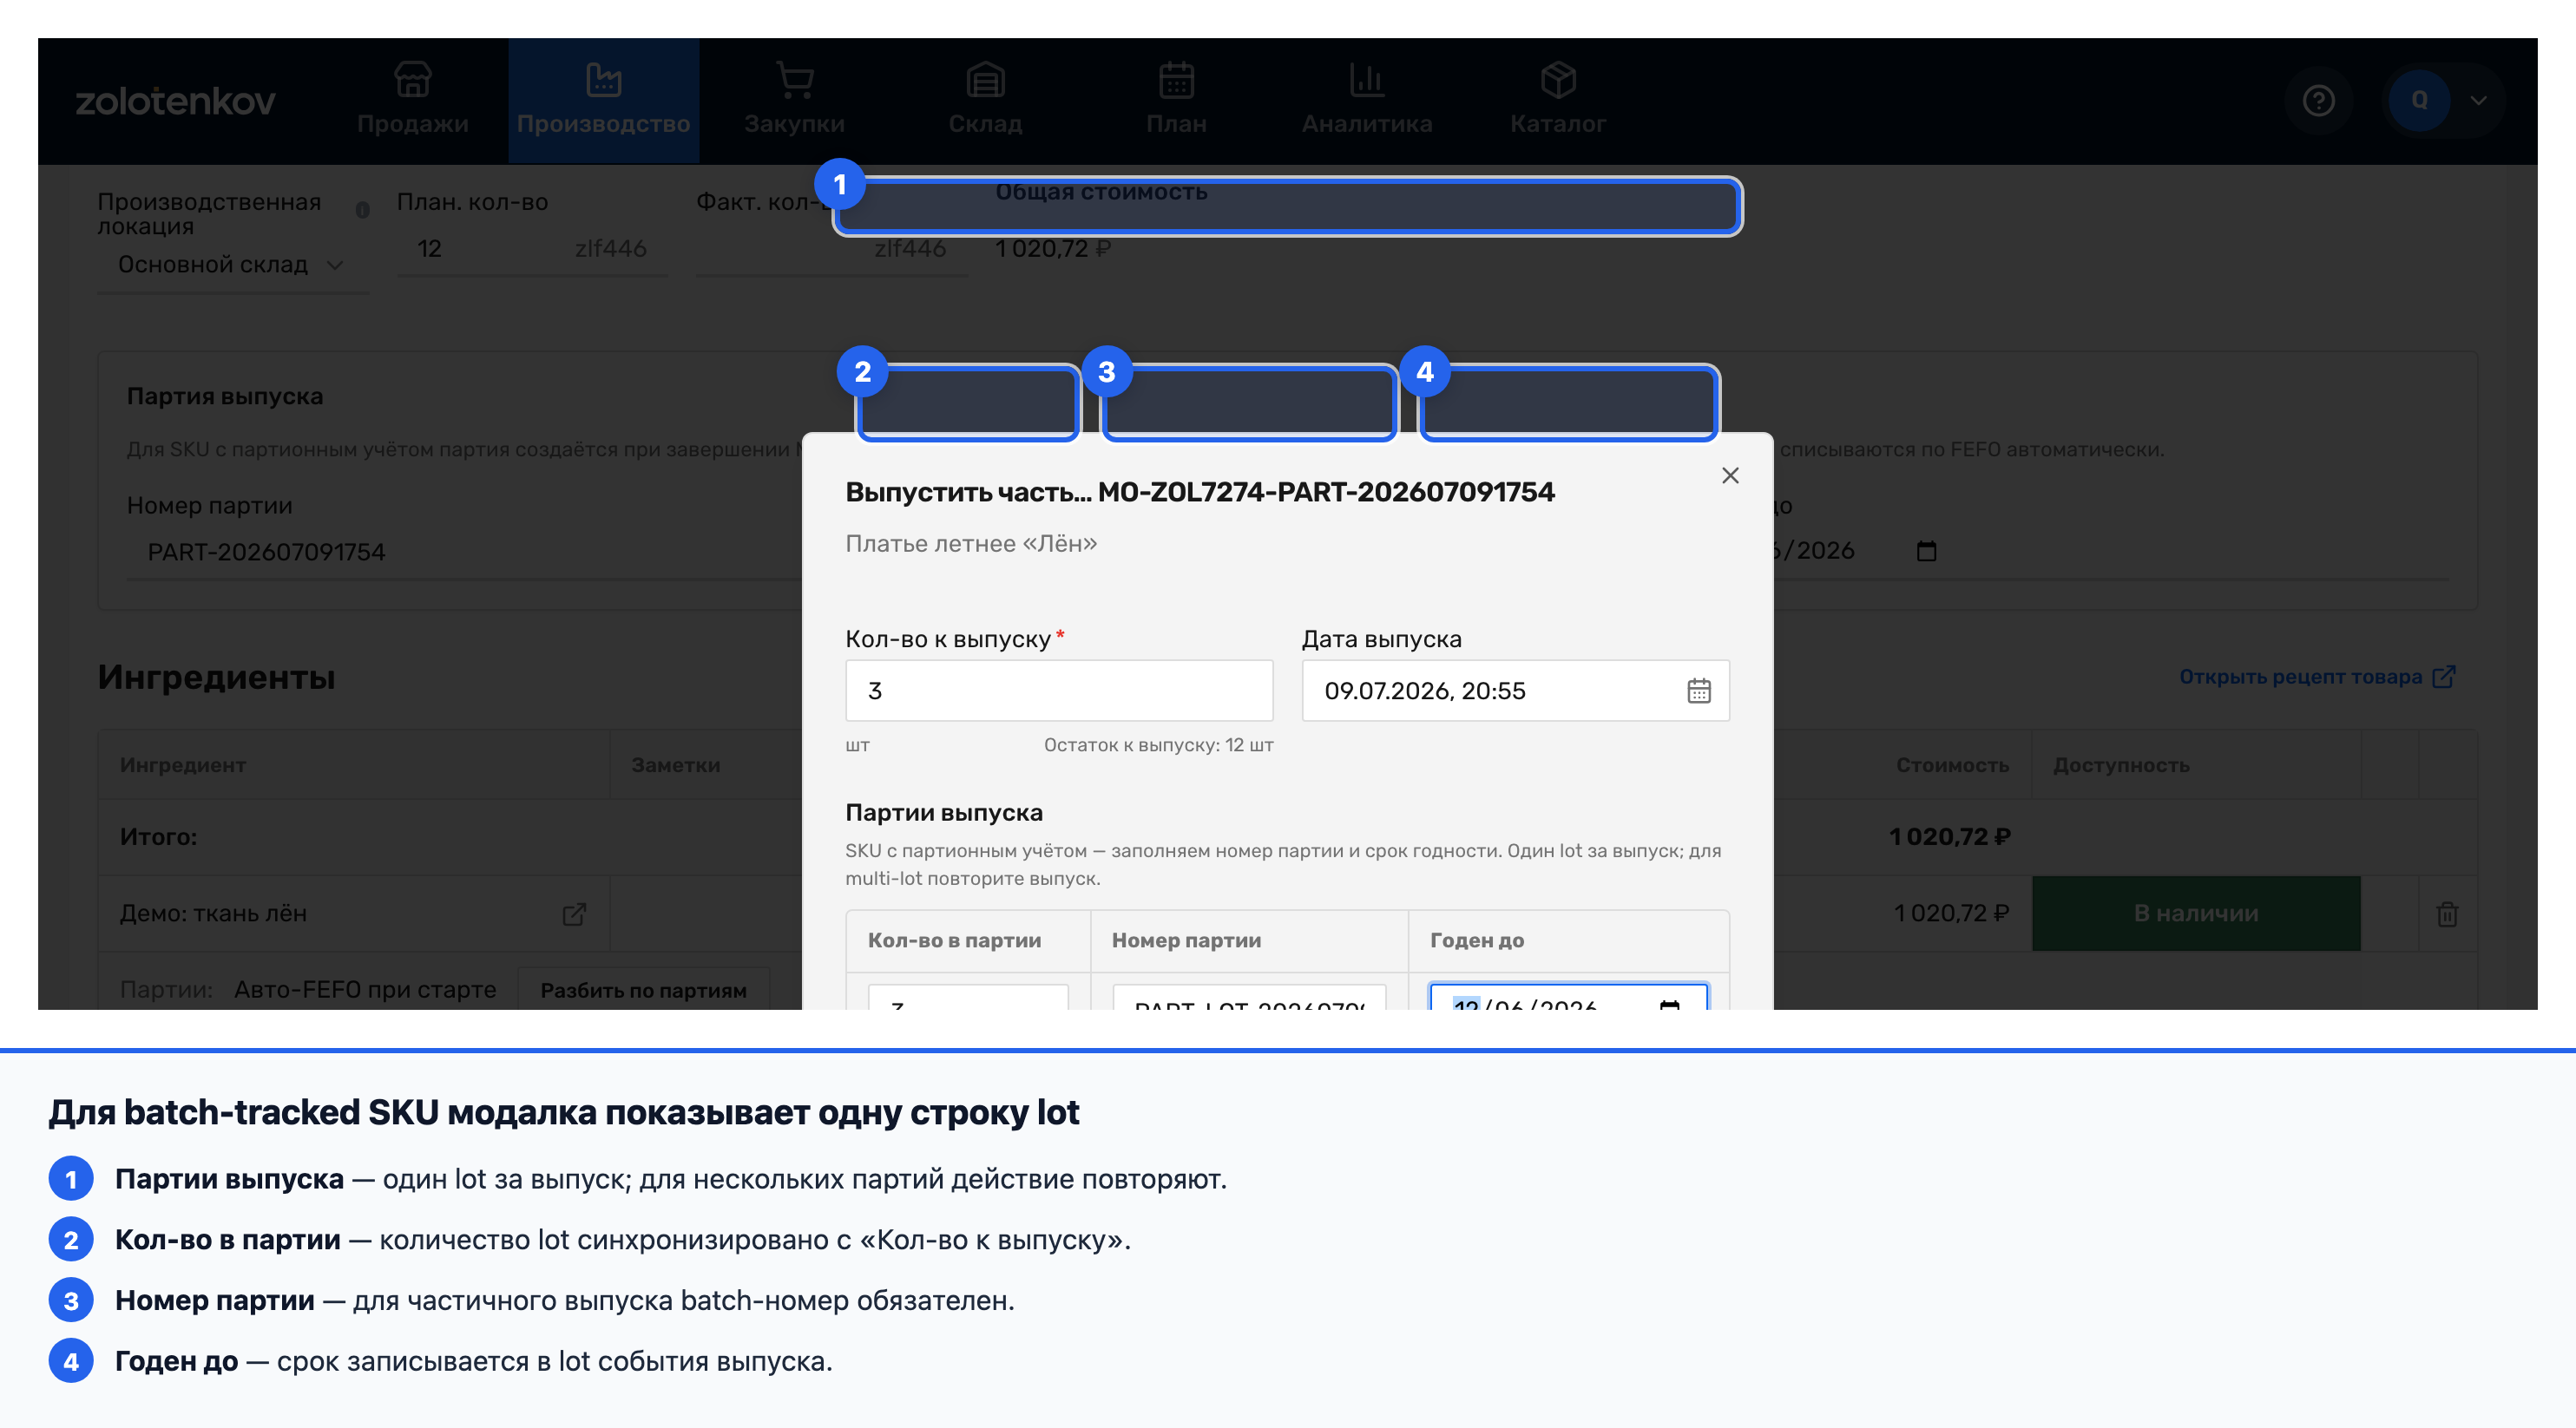Click the Итого row amount 1 020,72 ₽
This screenshot has width=2576, height=1428.
tap(1949, 836)
